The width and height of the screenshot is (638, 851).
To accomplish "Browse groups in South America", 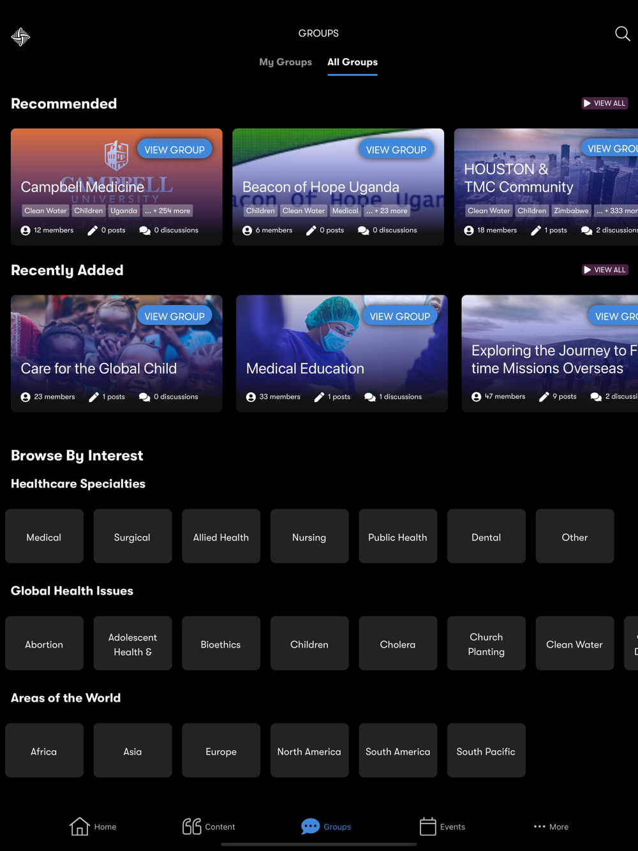I will tap(398, 751).
